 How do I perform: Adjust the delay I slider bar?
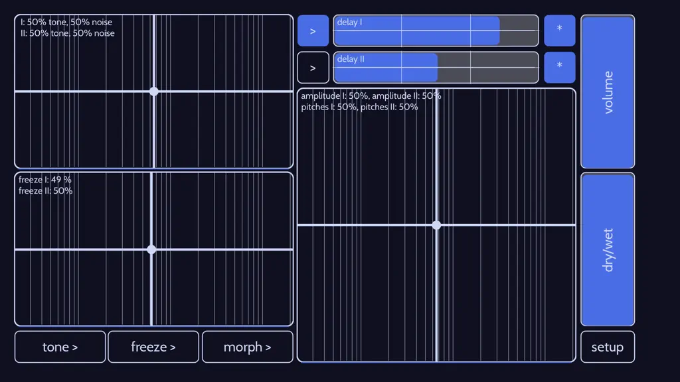[x=436, y=31]
